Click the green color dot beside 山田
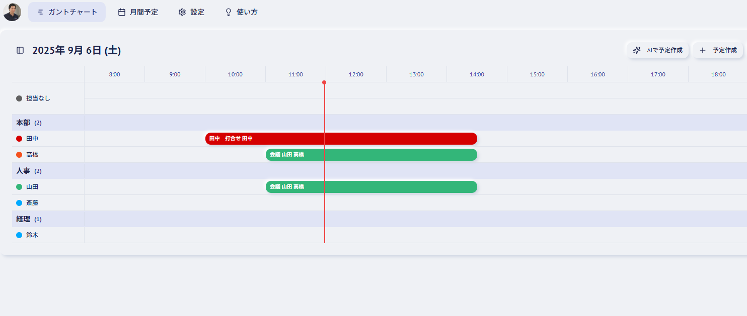The height and width of the screenshot is (316, 747). (19, 187)
